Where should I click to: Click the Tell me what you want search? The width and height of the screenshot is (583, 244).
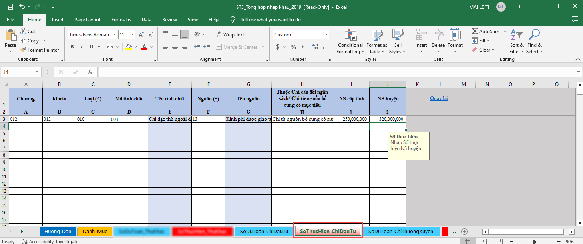tap(270, 20)
